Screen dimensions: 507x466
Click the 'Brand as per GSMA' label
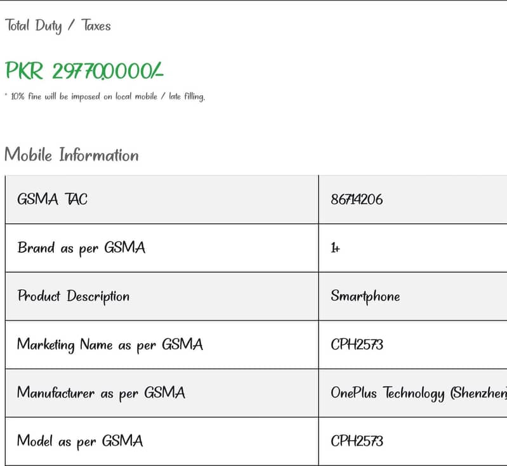click(x=81, y=248)
